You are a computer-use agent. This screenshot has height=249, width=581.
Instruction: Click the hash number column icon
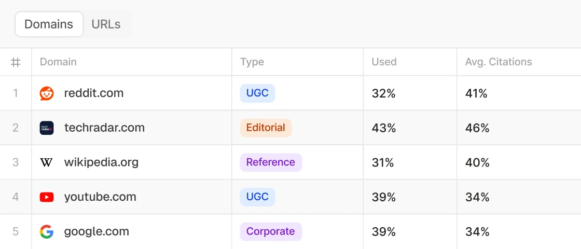[16, 62]
